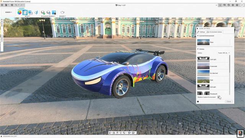
Task: Click the Capture Image icon
Action: [54, 13]
